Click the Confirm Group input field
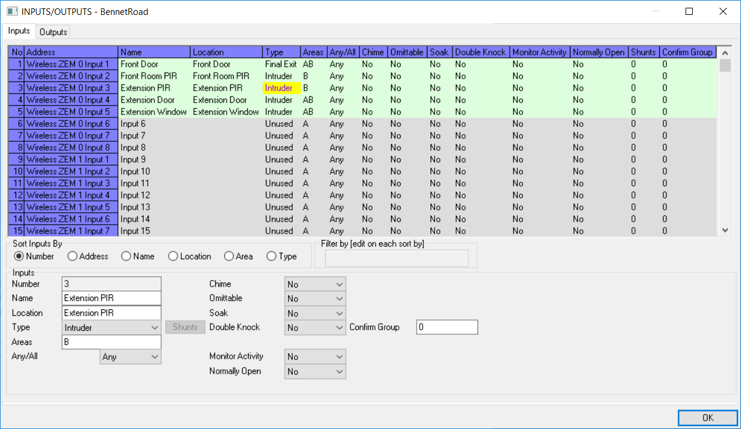 pos(447,327)
